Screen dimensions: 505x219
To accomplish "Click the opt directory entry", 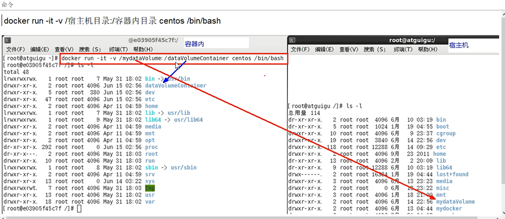I will (150, 140).
